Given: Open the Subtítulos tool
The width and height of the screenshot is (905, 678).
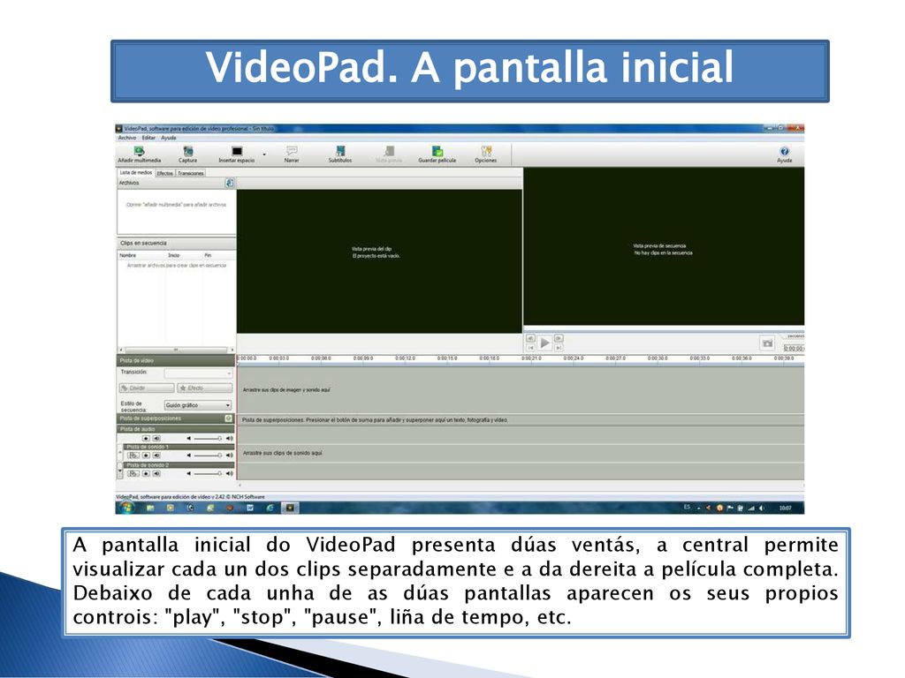Looking at the screenshot, I should [x=340, y=154].
